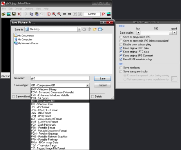Open the View menu in IrfanView
Image resolution: width=181 pixels, height=150 pixels.
pyautogui.click(x=38, y=9)
